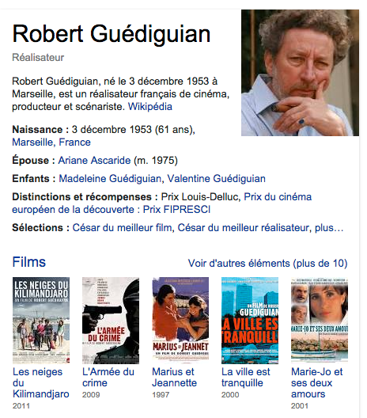Open Les Neiges du Kilimandjaro poster

point(41,321)
